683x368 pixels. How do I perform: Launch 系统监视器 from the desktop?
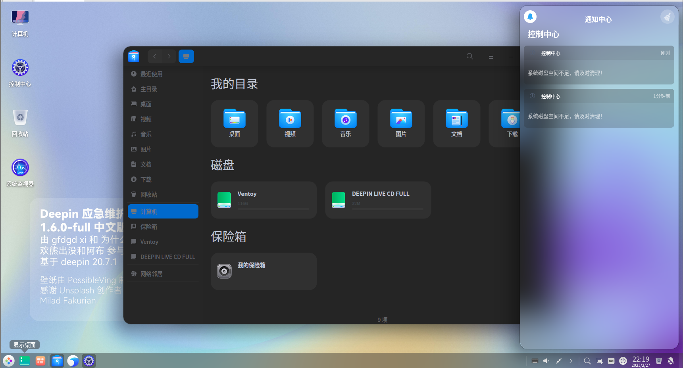tap(20, 173)
